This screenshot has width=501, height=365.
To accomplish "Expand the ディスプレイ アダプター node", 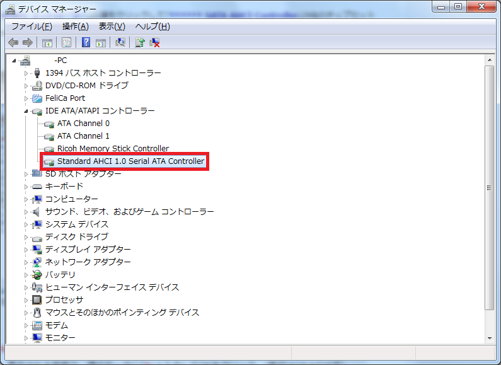I will click(26, 250).
